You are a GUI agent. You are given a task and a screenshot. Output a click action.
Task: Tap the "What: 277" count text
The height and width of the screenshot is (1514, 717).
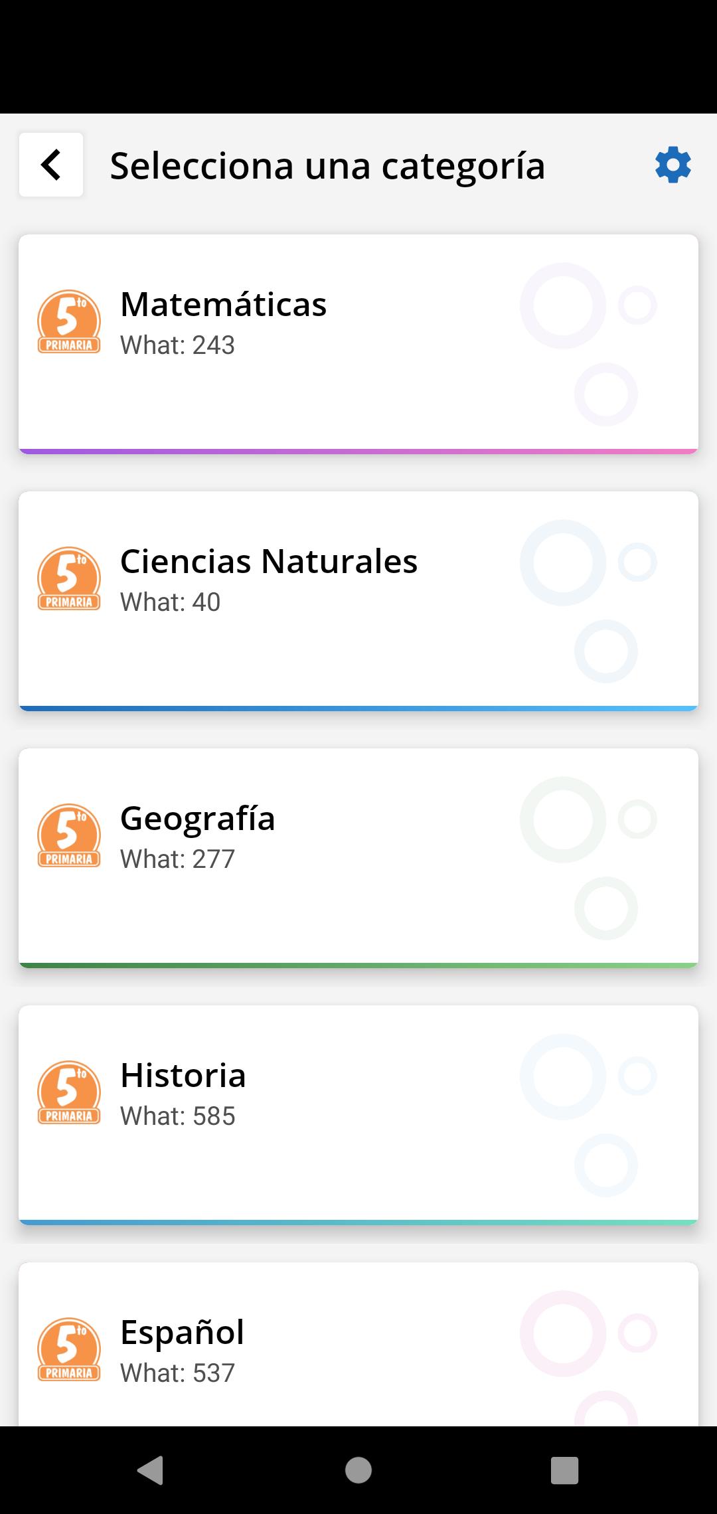tap(177, 859)
